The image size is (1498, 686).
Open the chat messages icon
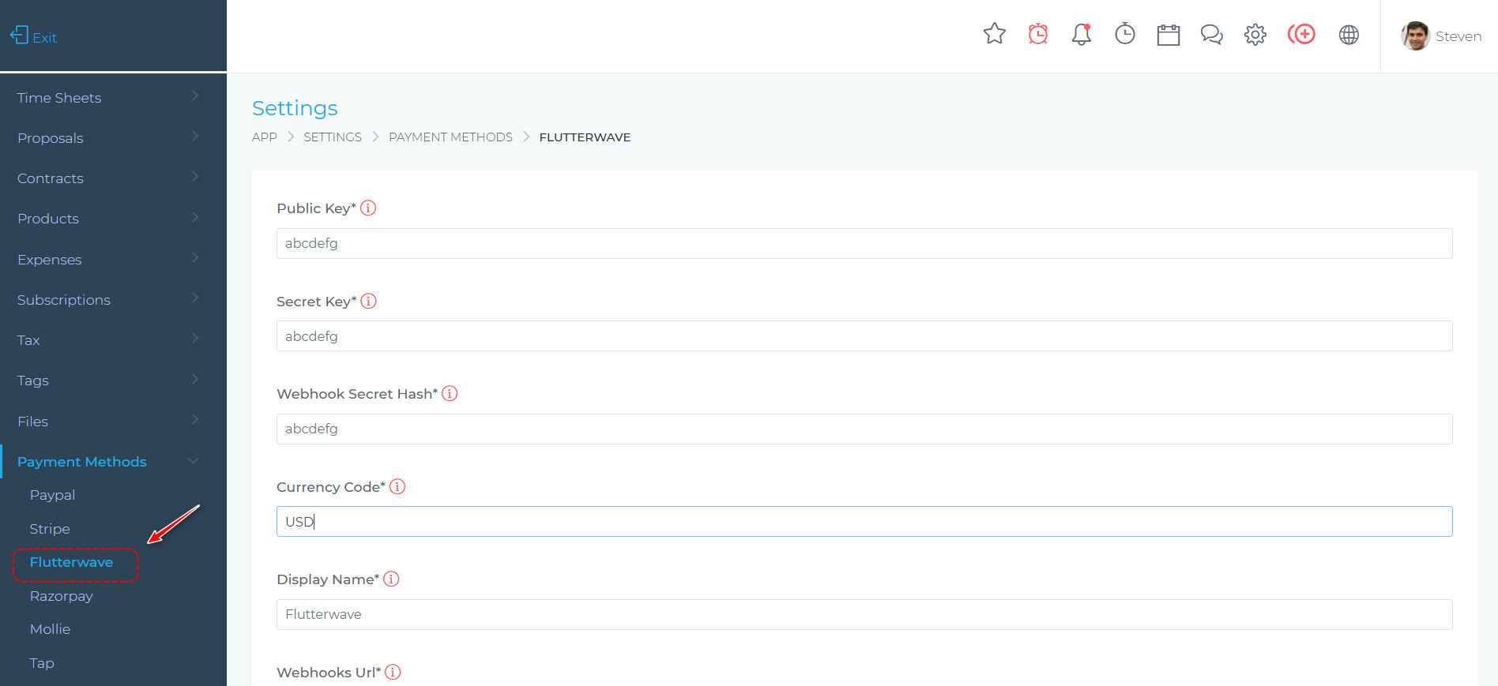(1211, 35)
